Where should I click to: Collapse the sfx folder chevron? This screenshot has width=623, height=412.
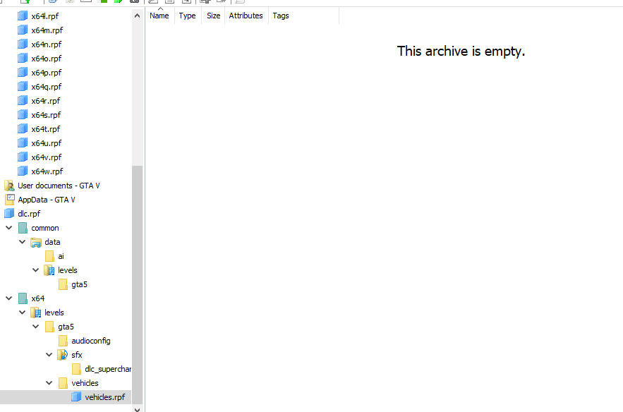point(49,355)
